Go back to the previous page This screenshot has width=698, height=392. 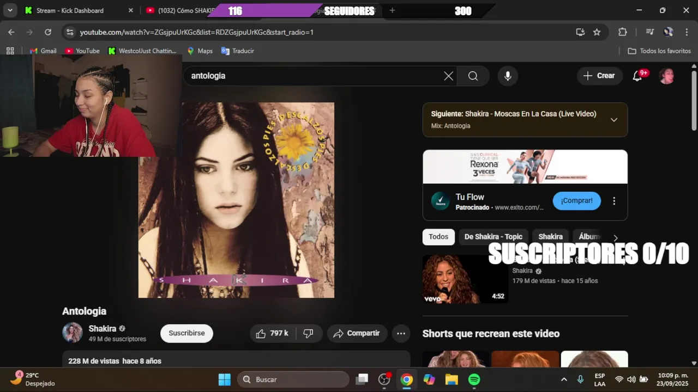click(11, 32)
